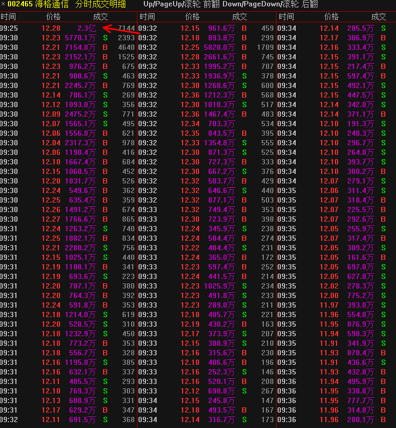Click the 分时成交明细 title label
Viewport: 396px width, 428px height.
100,4
